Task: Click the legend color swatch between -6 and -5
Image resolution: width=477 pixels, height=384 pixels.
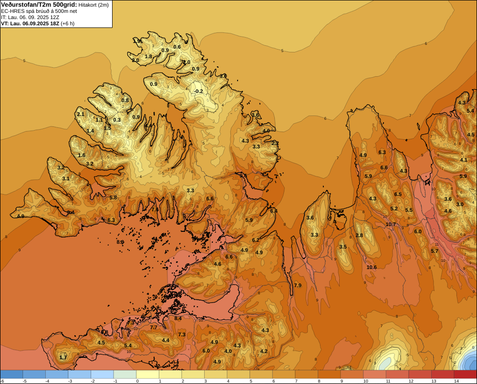Action: point(11,374)
